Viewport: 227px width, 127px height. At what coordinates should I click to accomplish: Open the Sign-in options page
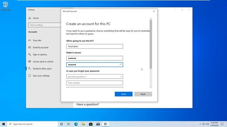pos(40,54)
